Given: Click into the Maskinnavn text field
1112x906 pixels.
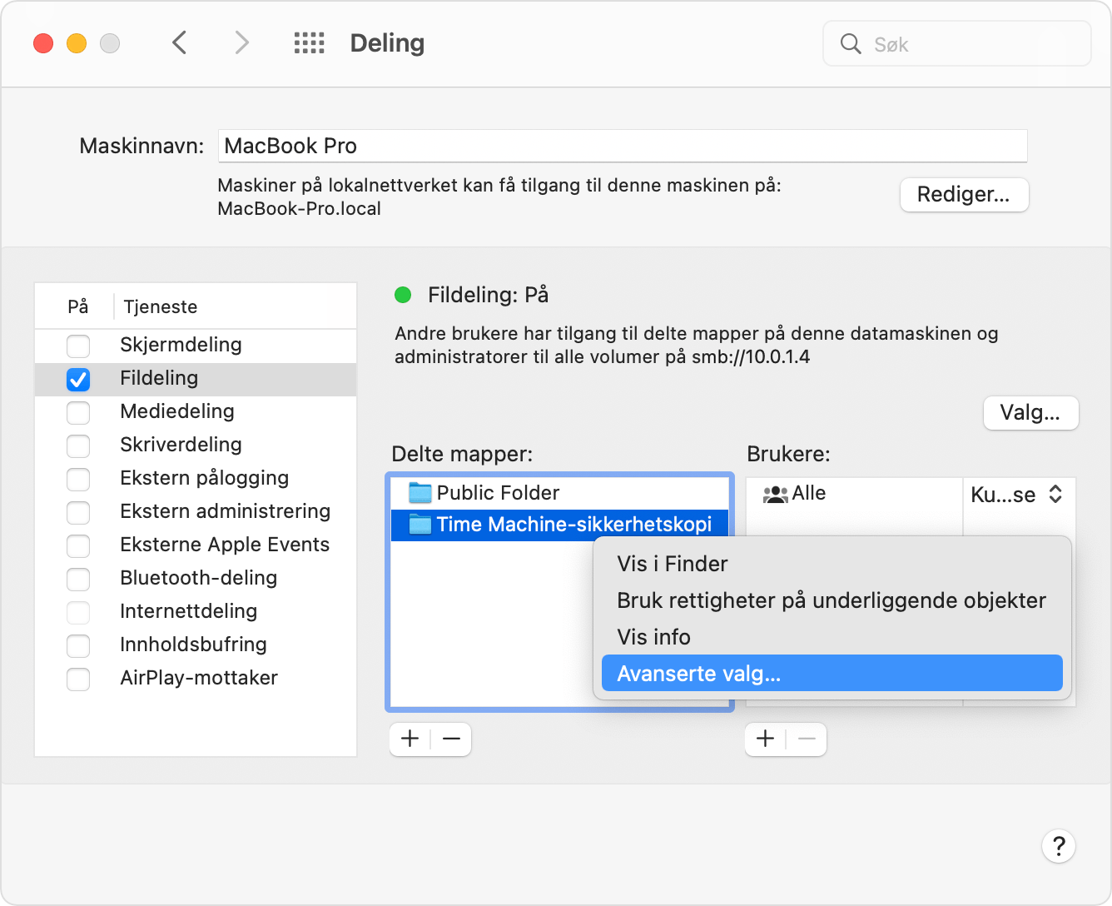Looking at the screenshot, I should 622,146.
